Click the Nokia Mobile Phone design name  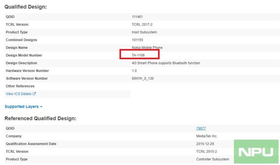[147, 47]
